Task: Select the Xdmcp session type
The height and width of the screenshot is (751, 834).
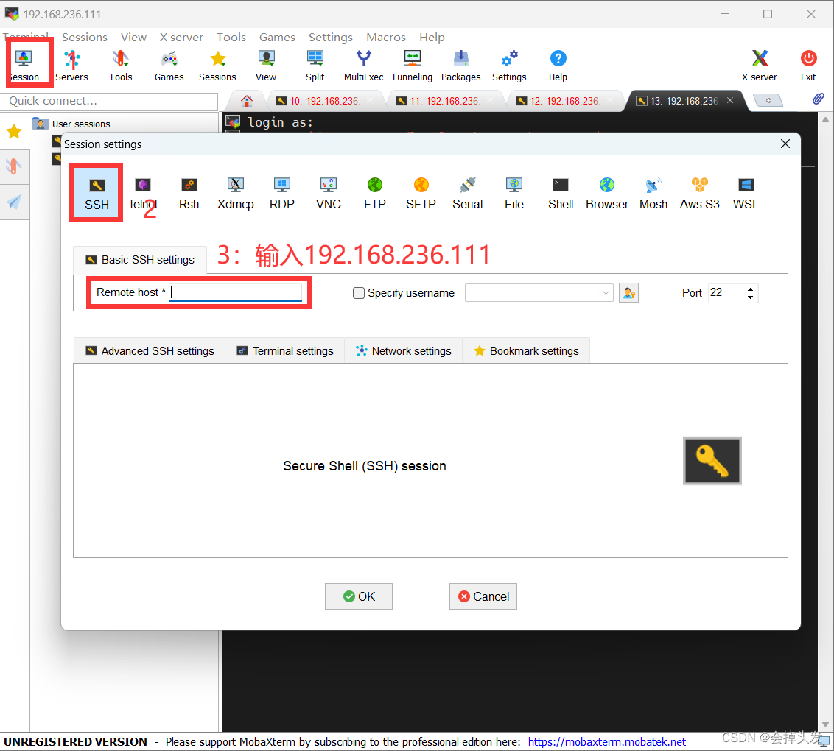Action: 236,194
